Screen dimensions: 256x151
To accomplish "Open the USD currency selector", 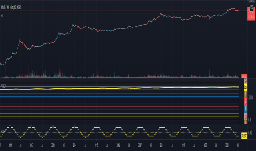I will (x=252, y=7).
